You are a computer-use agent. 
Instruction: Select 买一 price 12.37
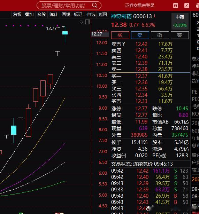pyautogui.click(x=141, y=76)
